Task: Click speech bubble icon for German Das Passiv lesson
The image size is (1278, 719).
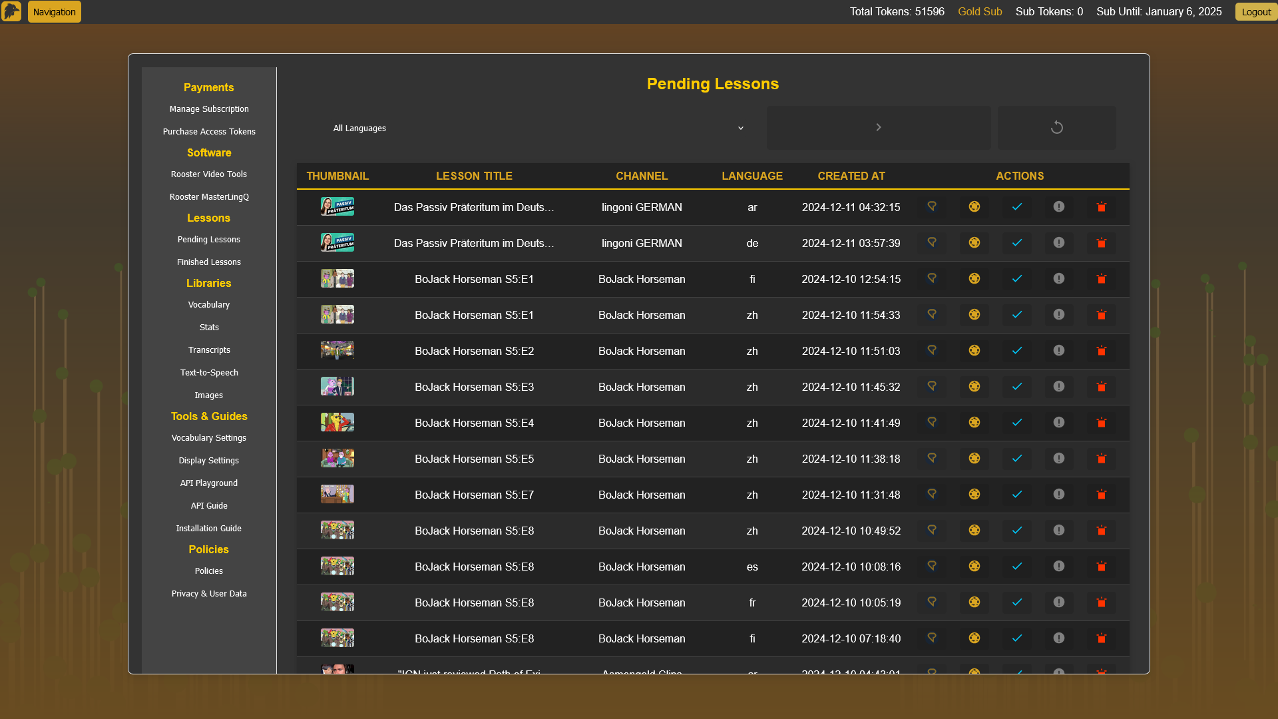Action: point(932,243)
